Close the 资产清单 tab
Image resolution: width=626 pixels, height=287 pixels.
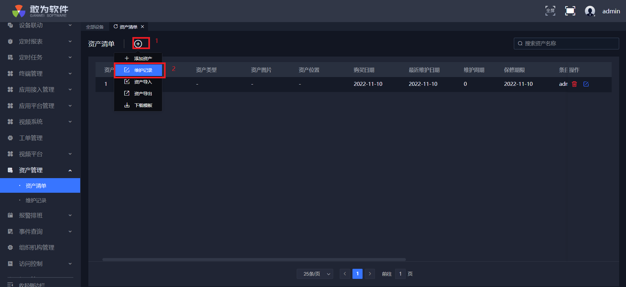pos(142,27)
